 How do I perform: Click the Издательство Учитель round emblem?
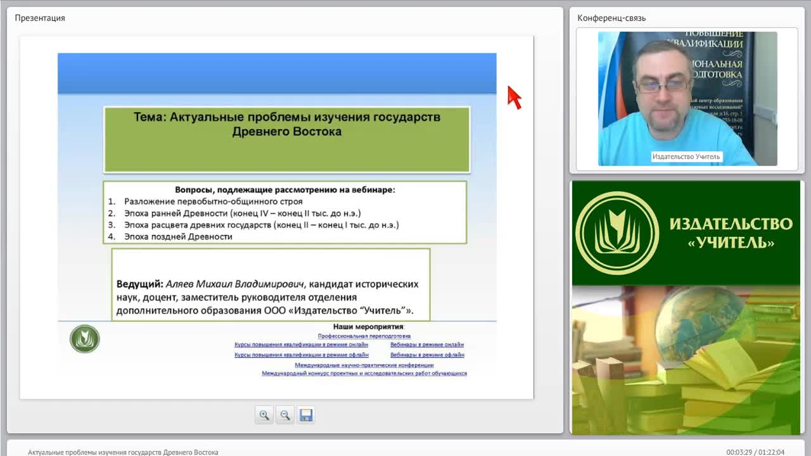(616, 233)
